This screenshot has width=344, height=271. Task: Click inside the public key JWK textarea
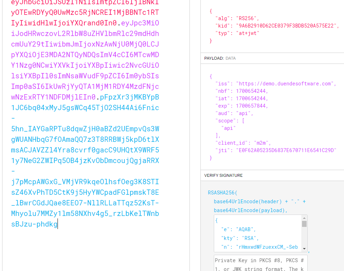(258, 233)
